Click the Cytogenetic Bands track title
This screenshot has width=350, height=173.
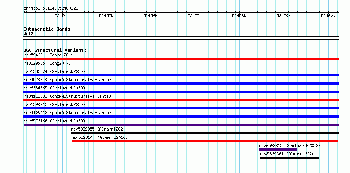47,29
